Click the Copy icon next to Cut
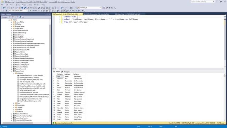227x128 pixels. pos(56,8)
